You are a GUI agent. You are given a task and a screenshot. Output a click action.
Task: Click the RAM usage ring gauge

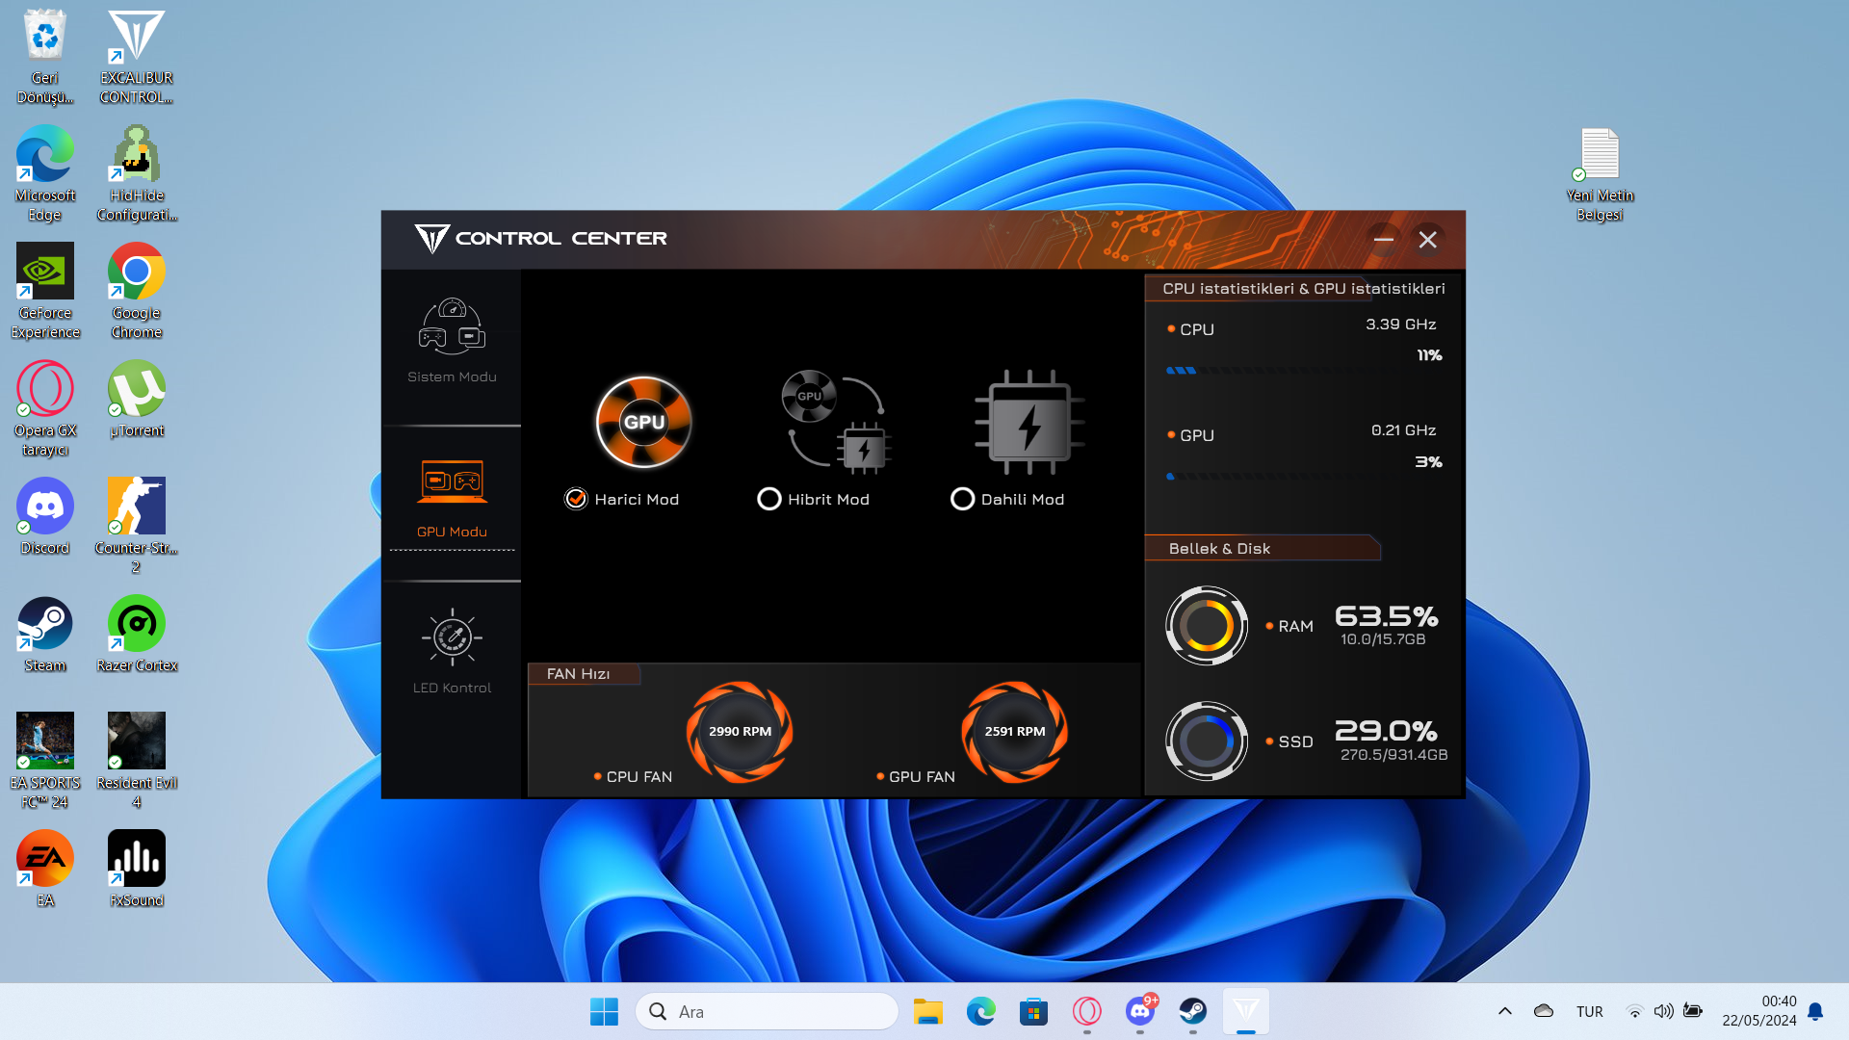[x=1206, y=626]
